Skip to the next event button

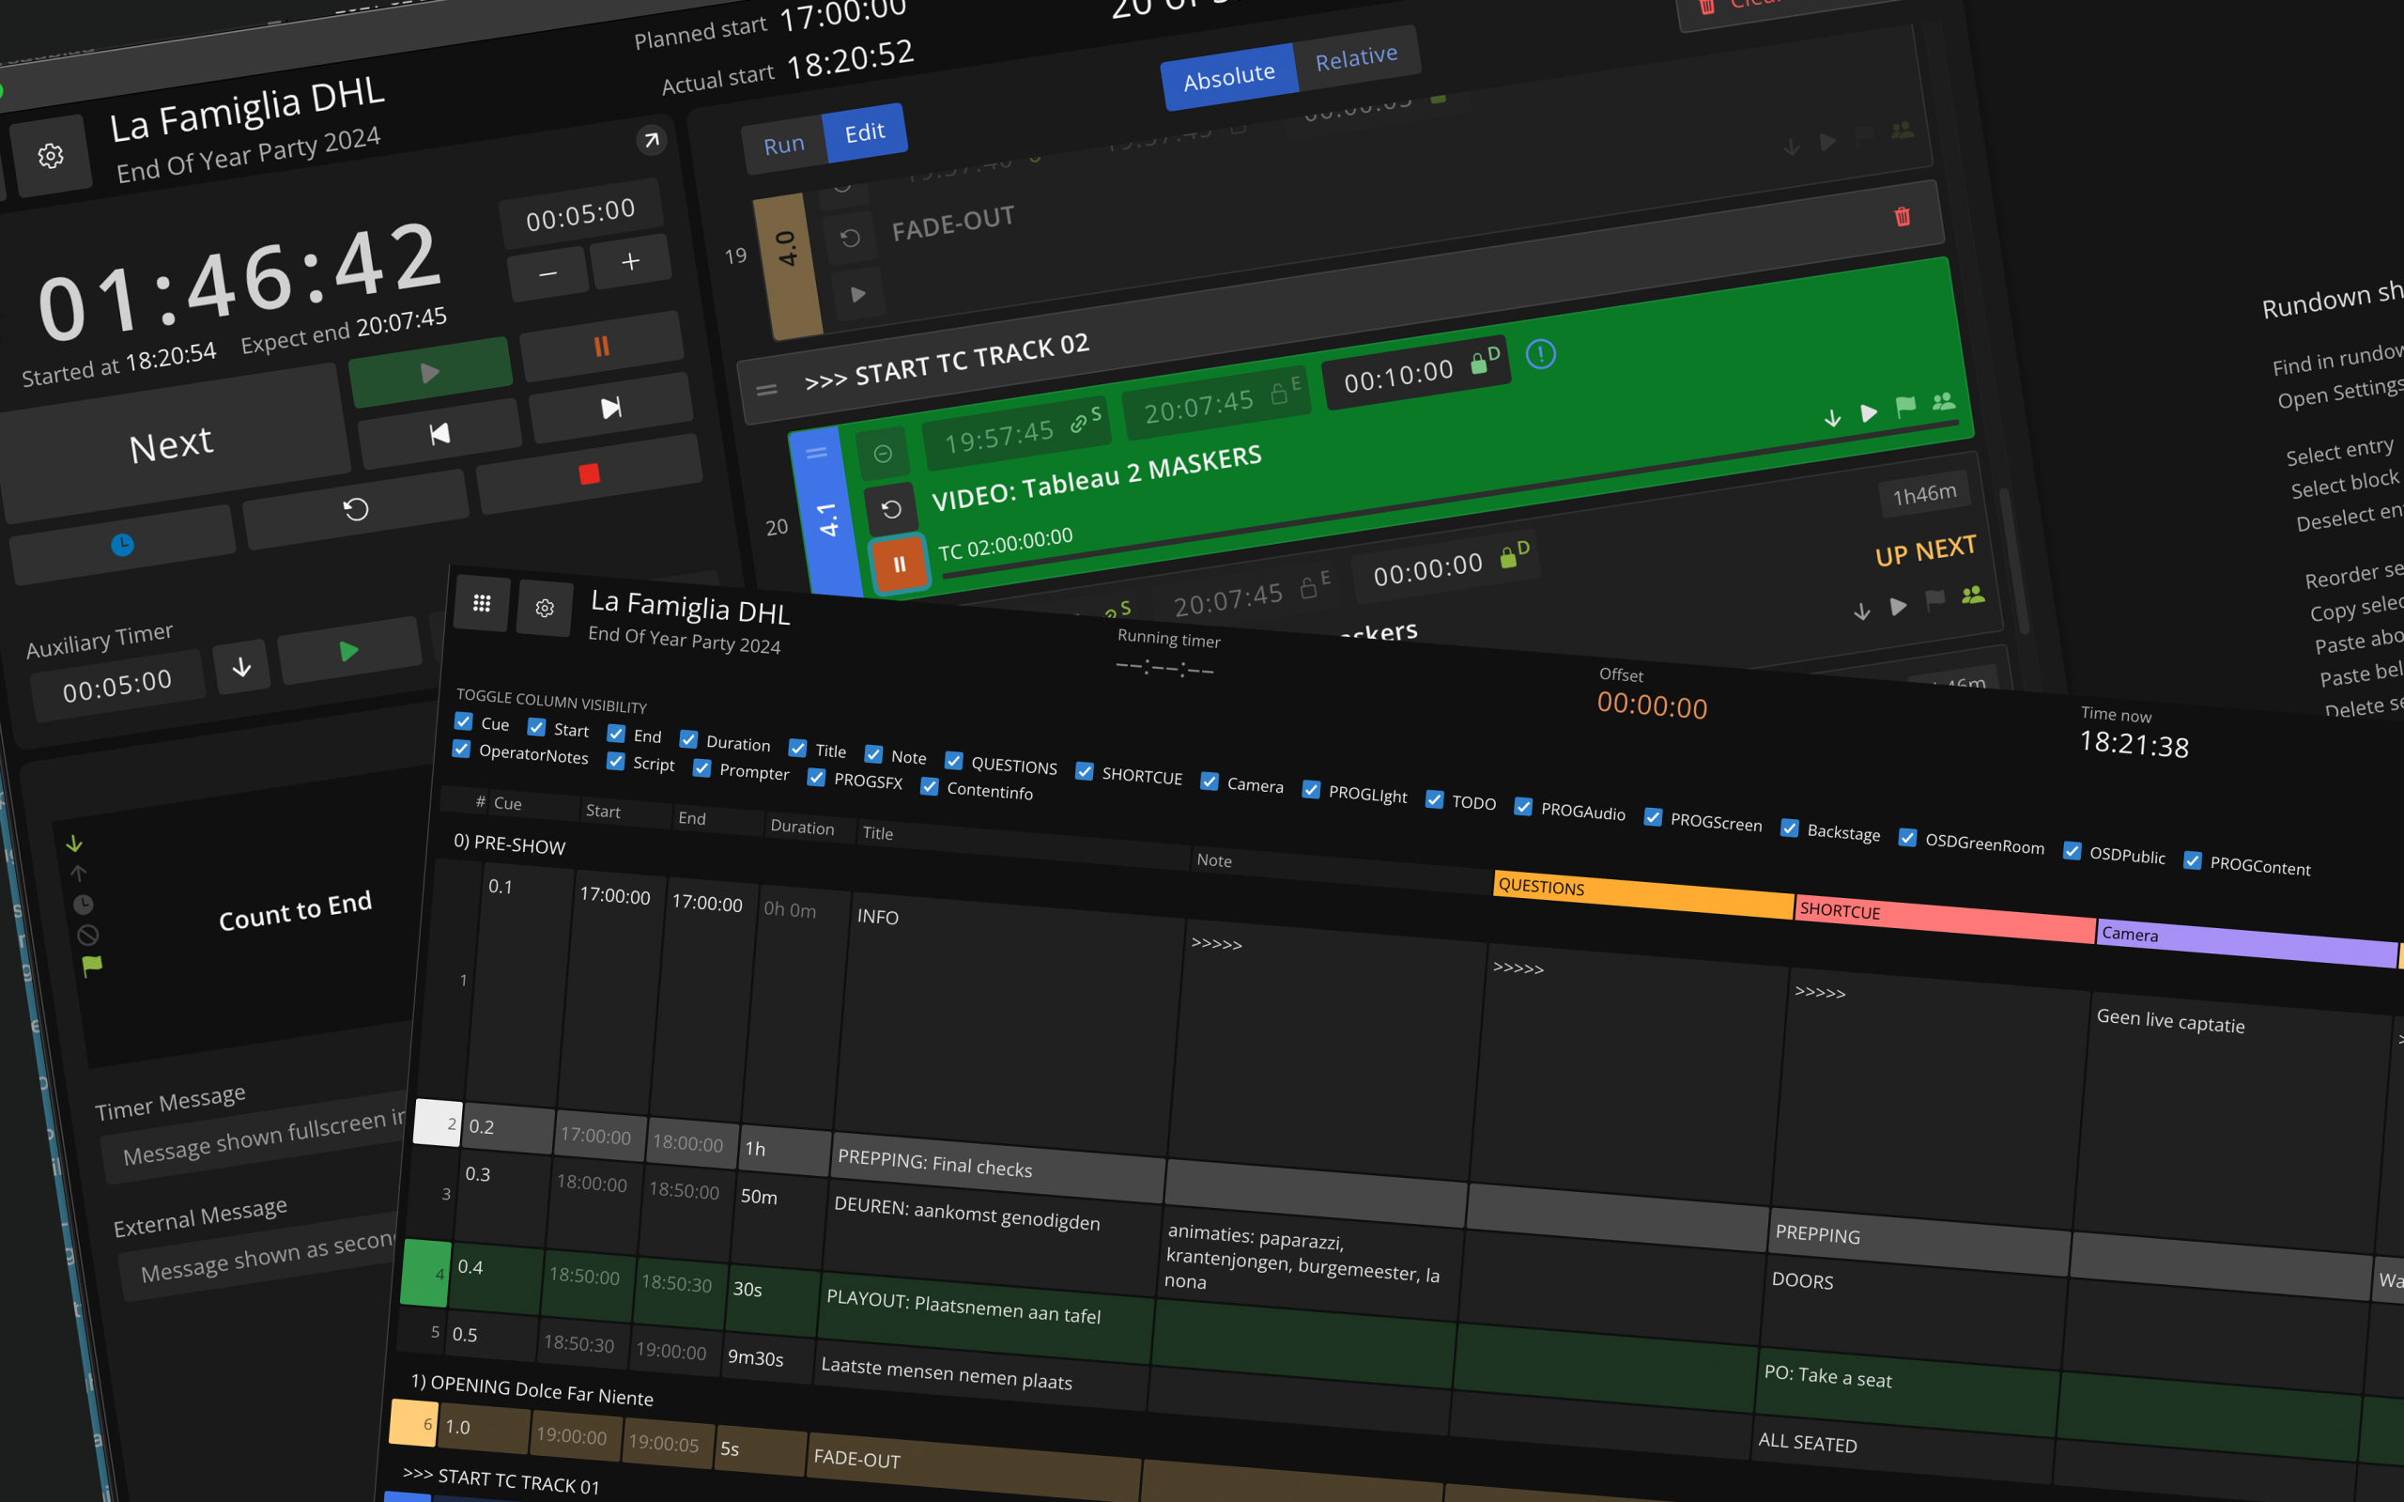pos(610,408)
